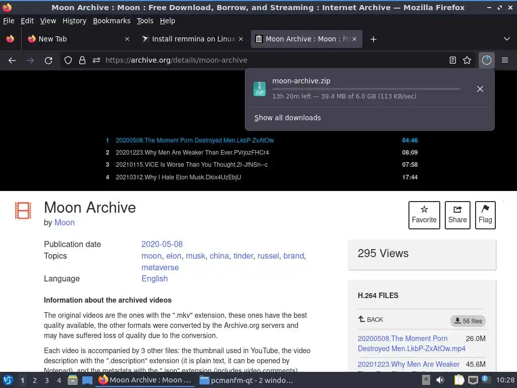Close the Install remmina tab
The image size is (517, 388).
point(241,39)
